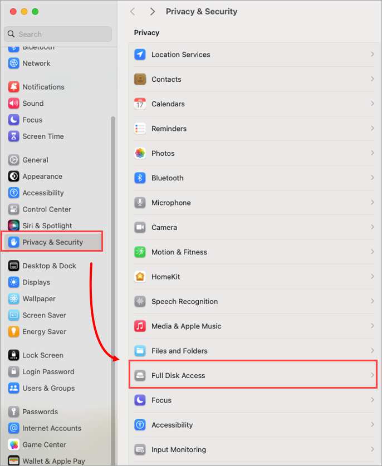Expand Input Monitoring row chevron
Screen dimensions: 382x466
[x=372, y=449]
